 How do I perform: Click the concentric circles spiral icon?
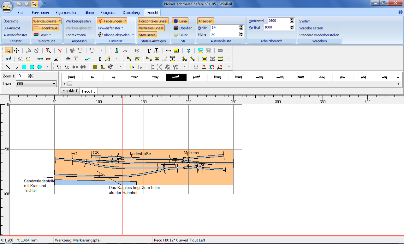[x=111, y=67]
